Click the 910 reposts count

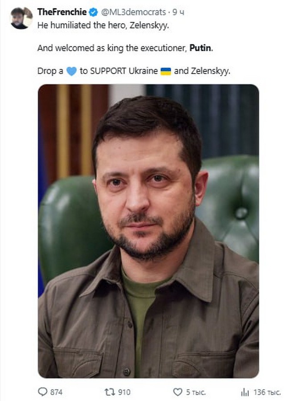tap(124, 392)
